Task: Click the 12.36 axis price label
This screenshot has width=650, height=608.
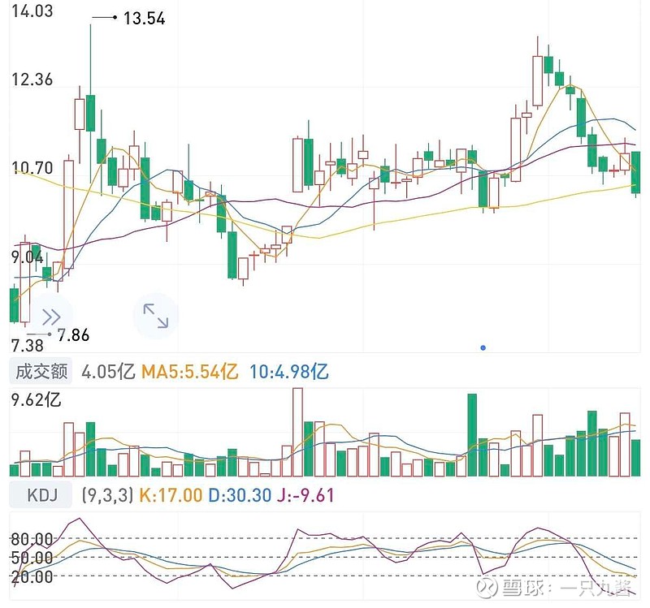Action: [x=32, y=79]
